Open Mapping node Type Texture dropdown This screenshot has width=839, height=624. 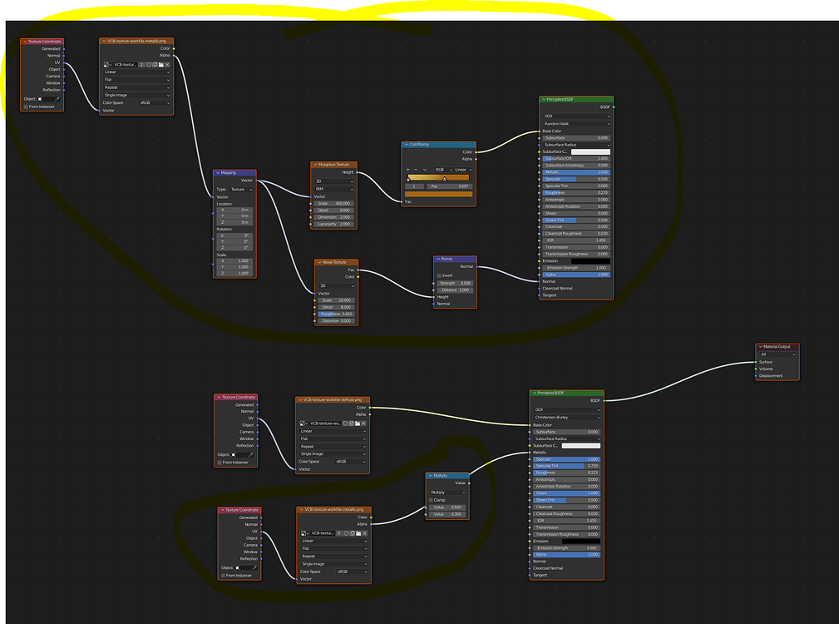click(x=241, y=190)
